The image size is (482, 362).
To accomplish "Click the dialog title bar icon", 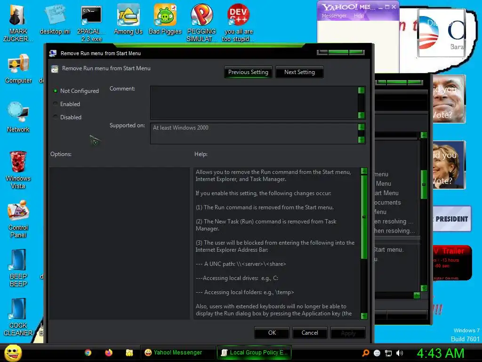I will pos(53,53).
